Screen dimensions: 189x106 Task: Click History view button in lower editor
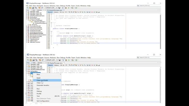coord(56,65)
